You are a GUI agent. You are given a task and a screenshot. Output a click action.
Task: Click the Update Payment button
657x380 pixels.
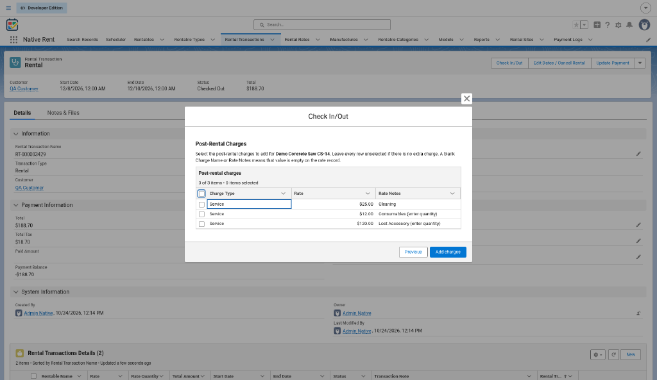(613, 63)
